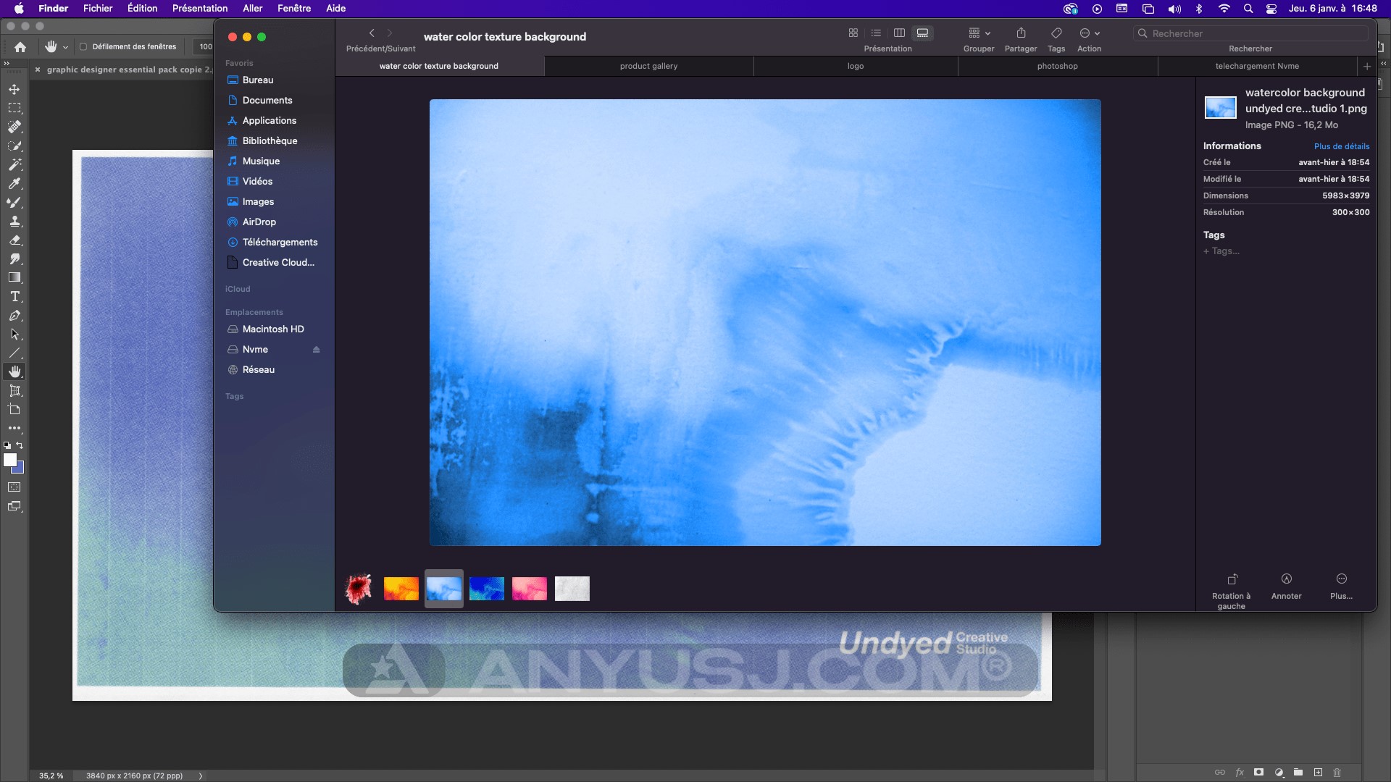Expand Tags section in info panel
The width and height of the screenshot is (1391, 782).
1214,235
